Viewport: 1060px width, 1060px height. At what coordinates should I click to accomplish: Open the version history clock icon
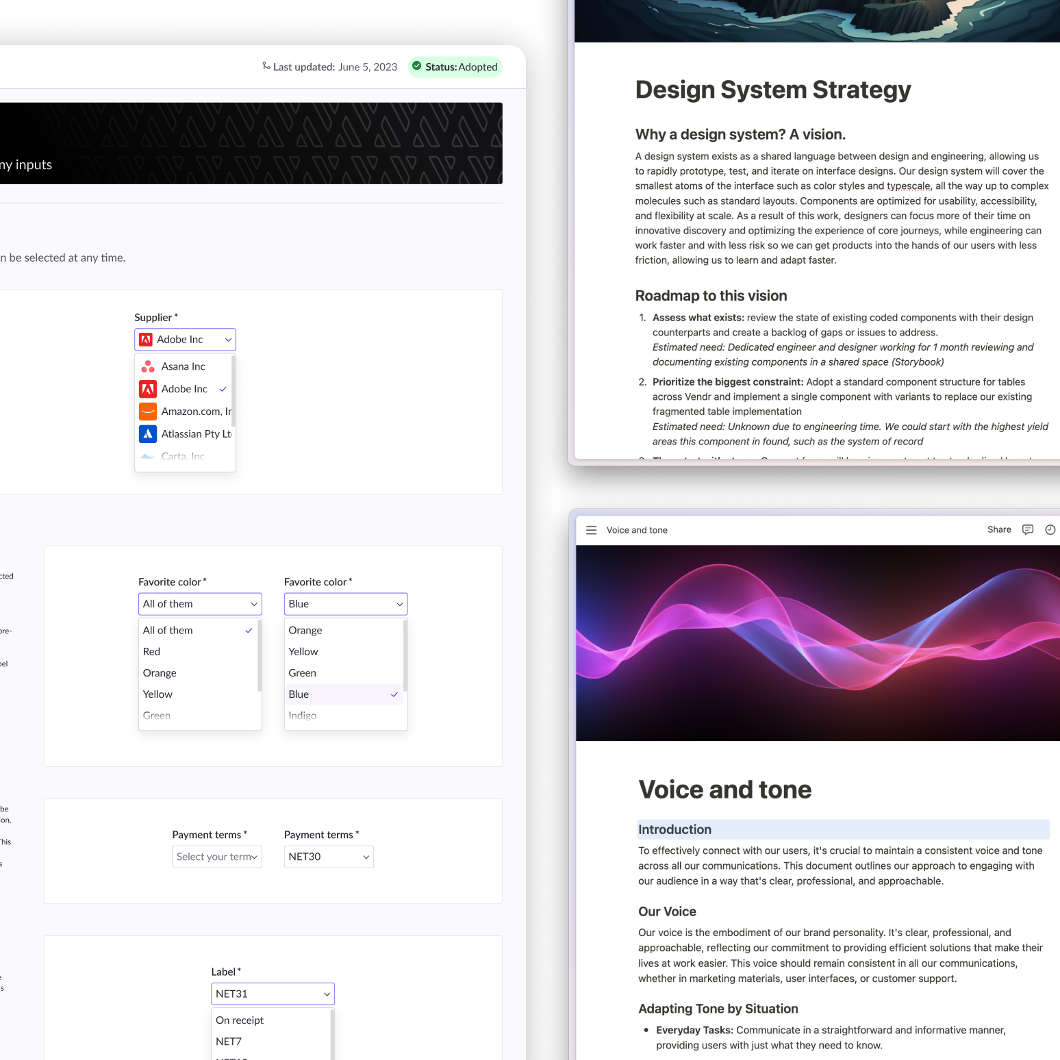1050,529
